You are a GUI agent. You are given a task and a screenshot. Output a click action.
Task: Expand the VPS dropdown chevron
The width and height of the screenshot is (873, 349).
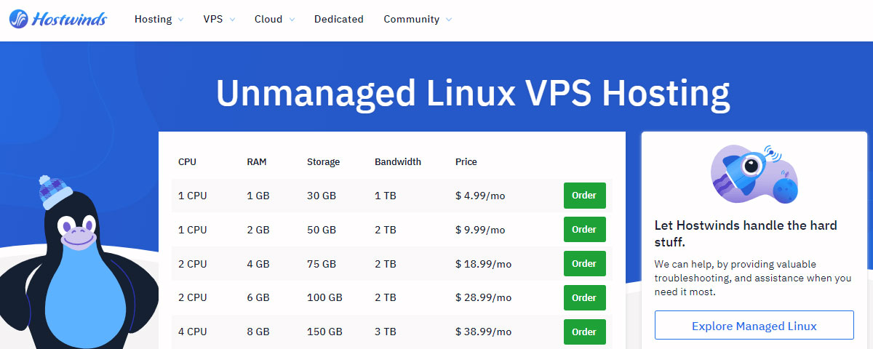click(232, 20)
